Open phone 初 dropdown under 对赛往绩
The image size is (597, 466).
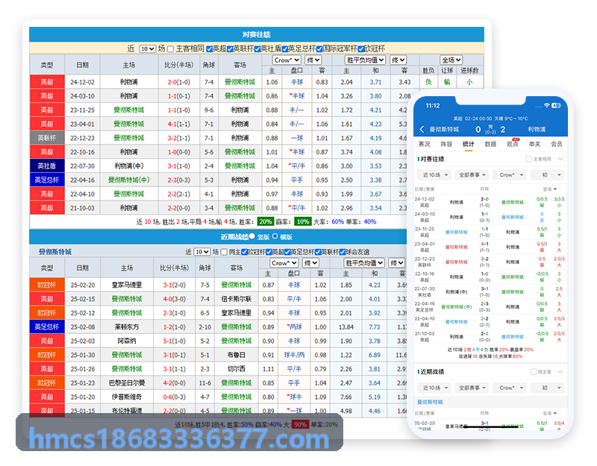tap(548, 175)
